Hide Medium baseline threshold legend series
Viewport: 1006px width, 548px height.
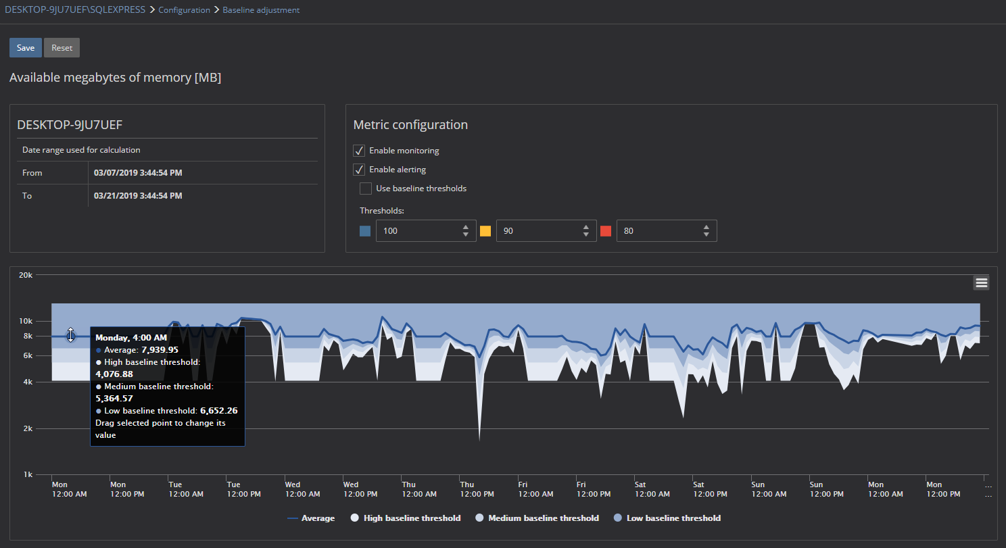coord(537,518)
